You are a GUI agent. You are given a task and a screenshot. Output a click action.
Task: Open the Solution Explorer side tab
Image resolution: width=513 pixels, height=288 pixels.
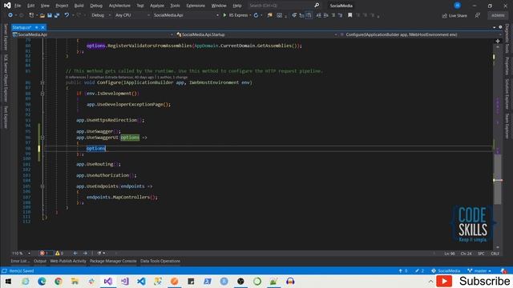507,94
